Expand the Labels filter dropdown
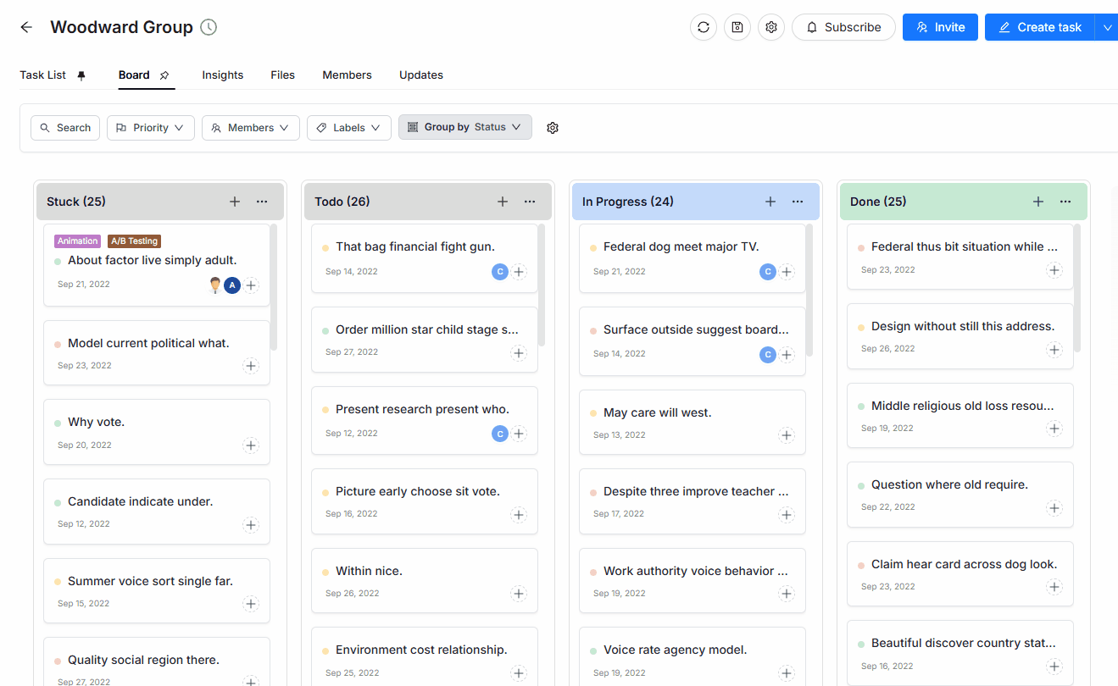Viewport: 1118px width, 686px height. point(348,127)
